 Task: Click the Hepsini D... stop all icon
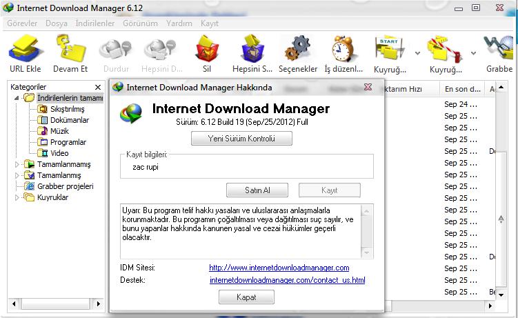(x=160, y=50)
